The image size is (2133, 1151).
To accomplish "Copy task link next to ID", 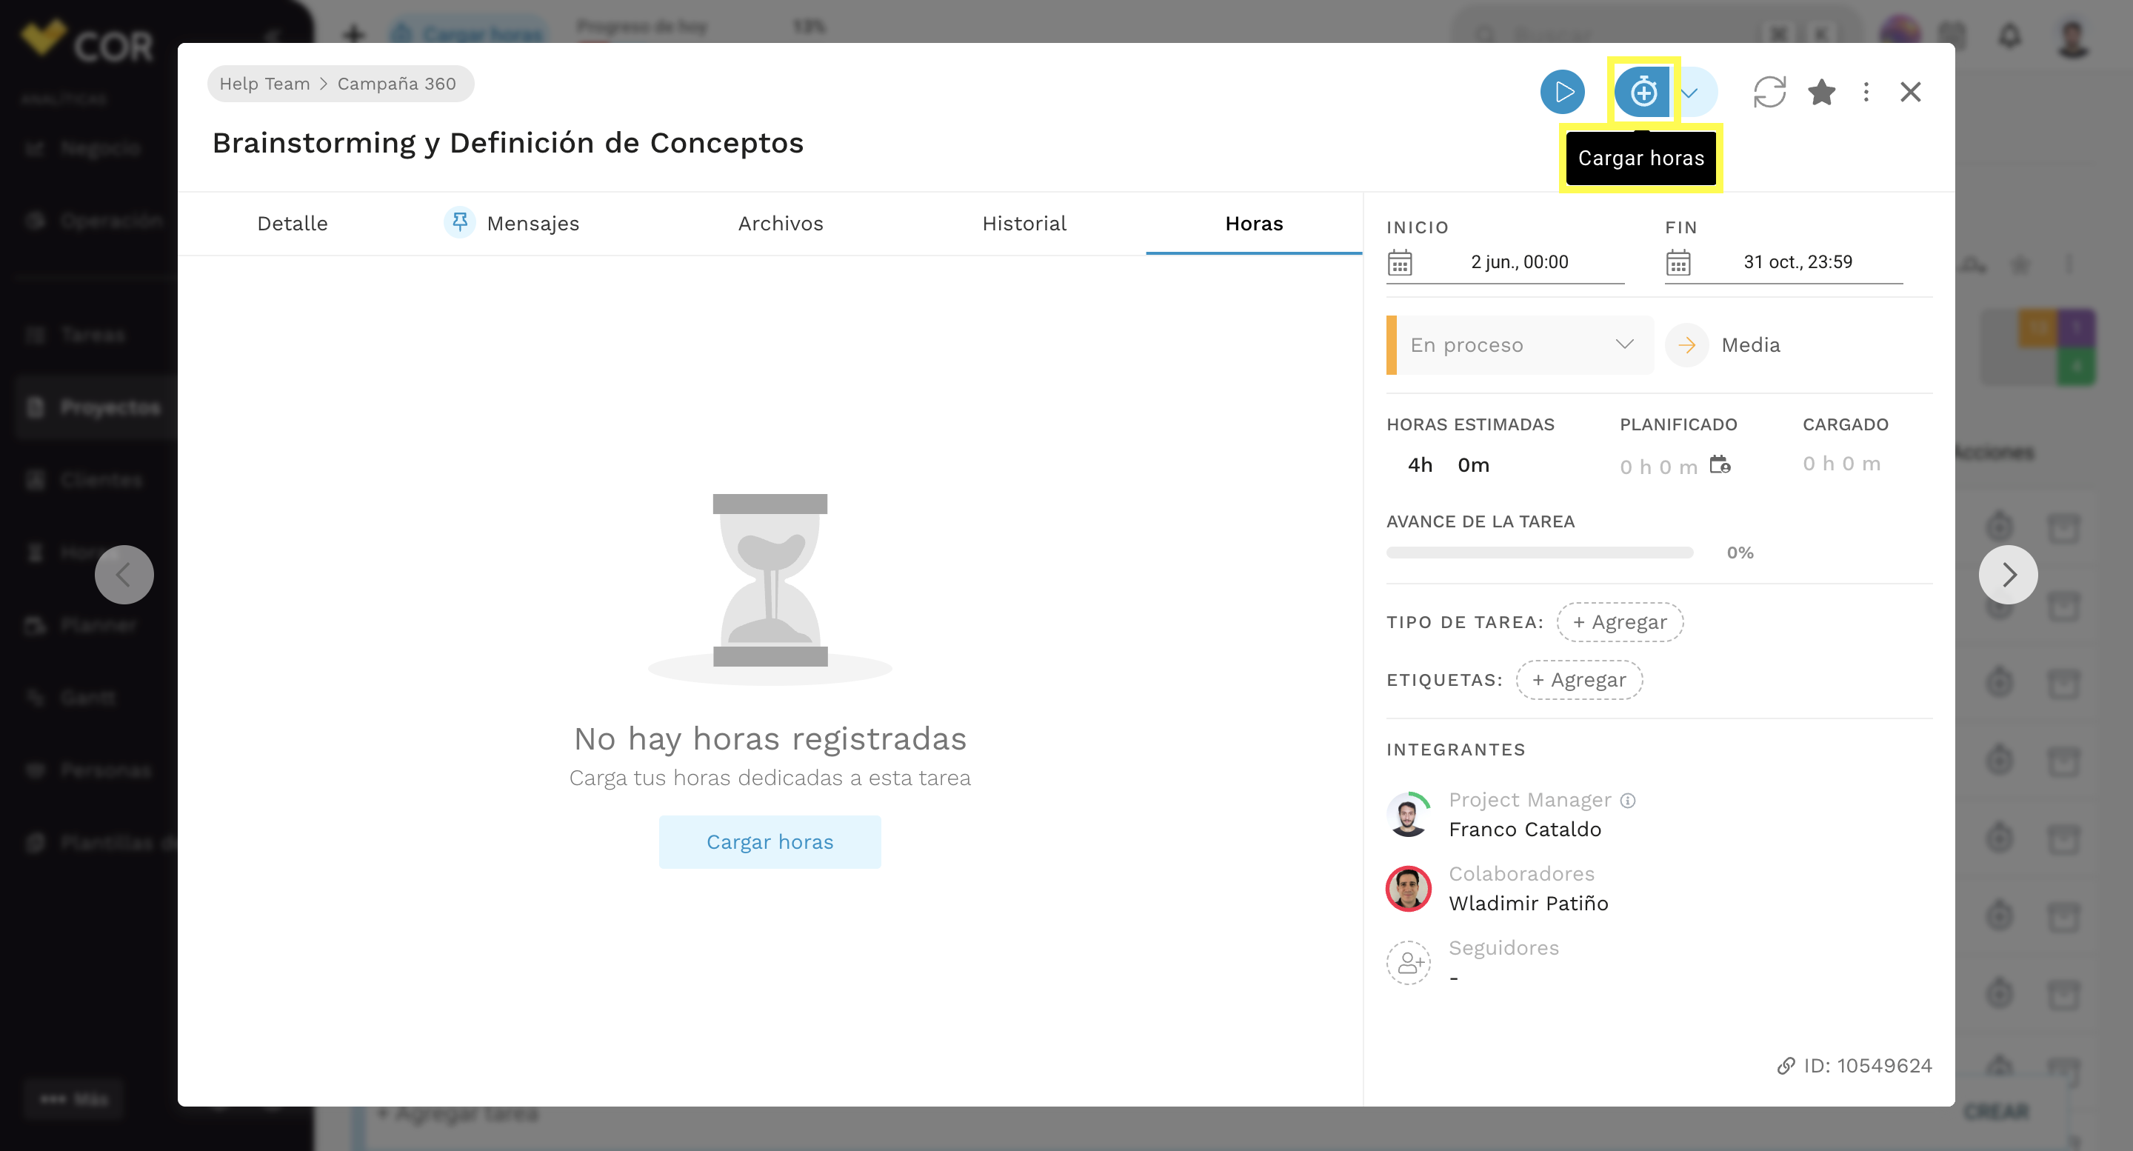I will pos(1785,1066).
